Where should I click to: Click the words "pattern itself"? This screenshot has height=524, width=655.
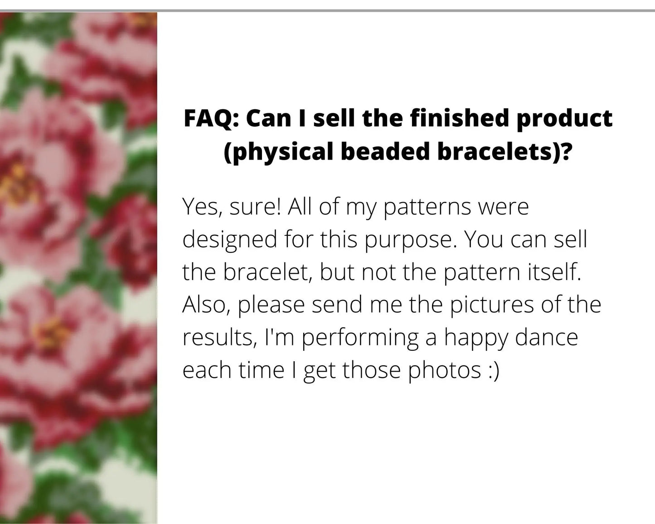point(512,272)
